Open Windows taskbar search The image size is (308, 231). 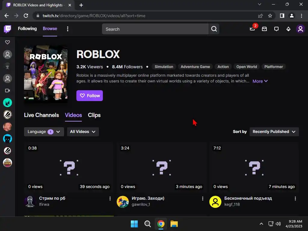[147, 224]
